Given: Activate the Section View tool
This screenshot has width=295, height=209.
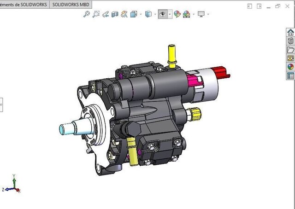Looking at the screenshot, I should (115, 14).
